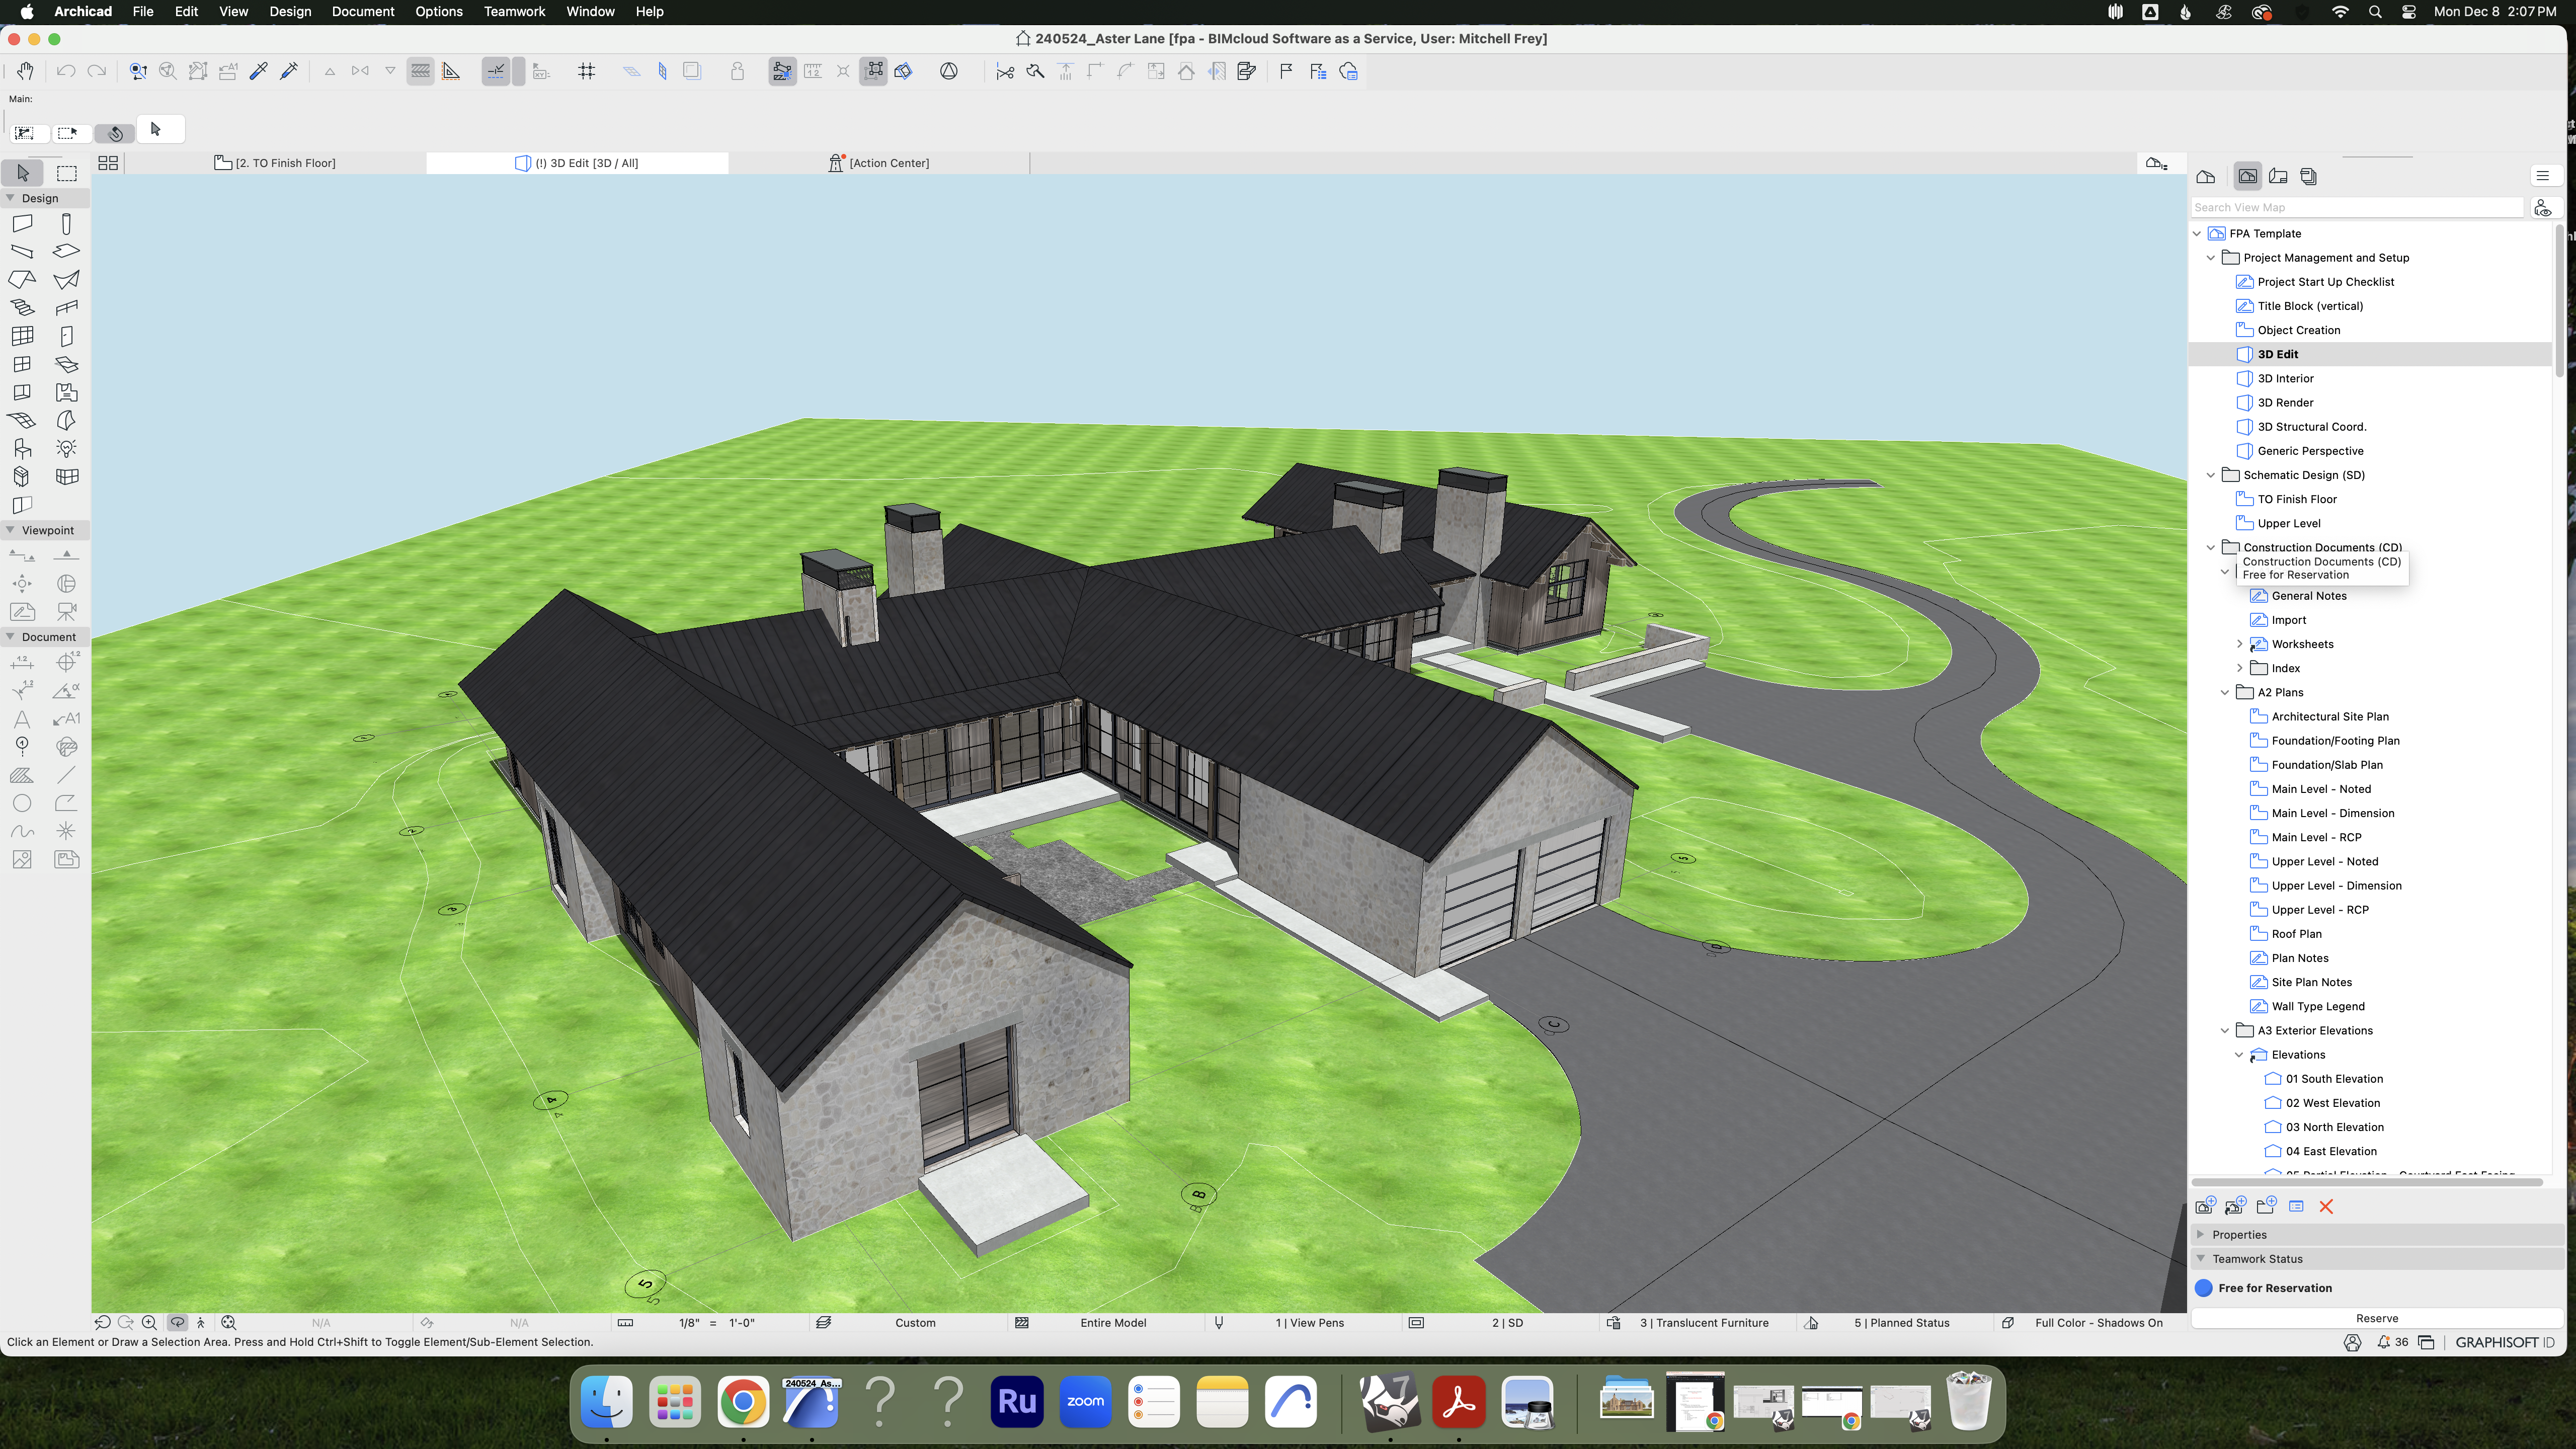Pick the Wall tool in Design
Screen dimensions: 2576x1449
pos(22,223)
